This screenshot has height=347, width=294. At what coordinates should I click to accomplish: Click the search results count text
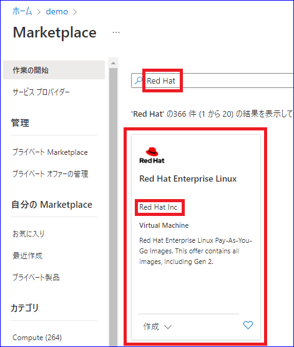212,114
